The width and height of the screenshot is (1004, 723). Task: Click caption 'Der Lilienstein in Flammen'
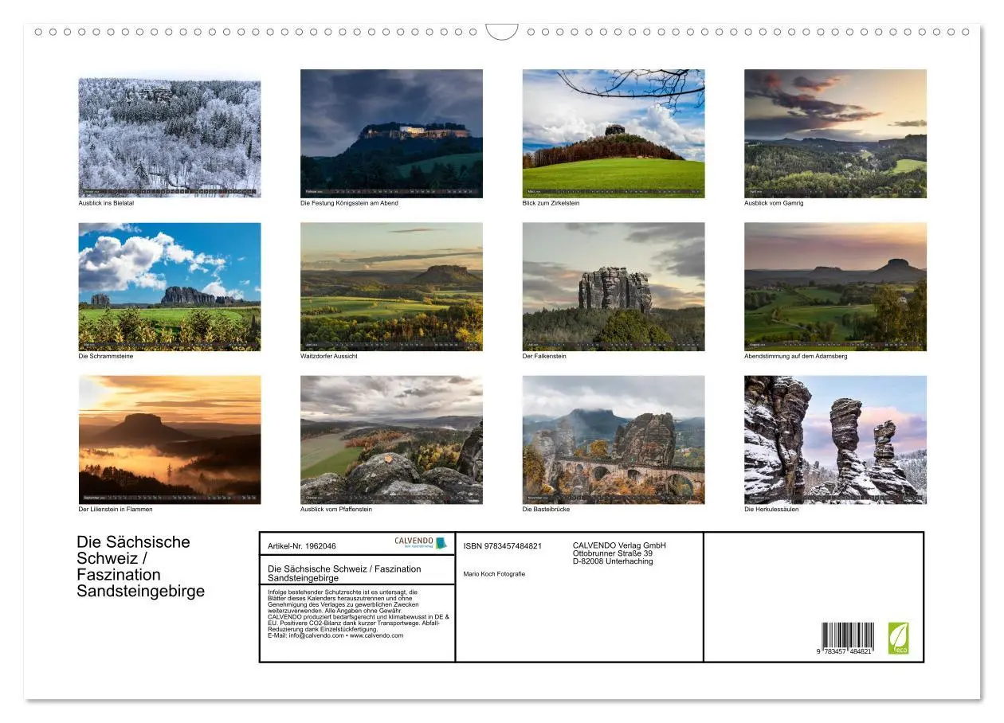pos(116,509)
